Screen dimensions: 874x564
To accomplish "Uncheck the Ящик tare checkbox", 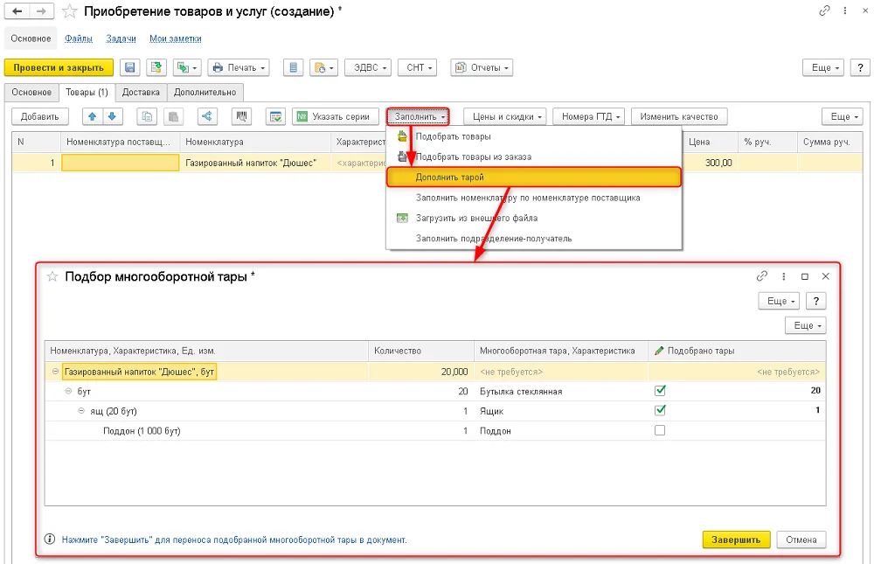I will (x=660, y=411).
